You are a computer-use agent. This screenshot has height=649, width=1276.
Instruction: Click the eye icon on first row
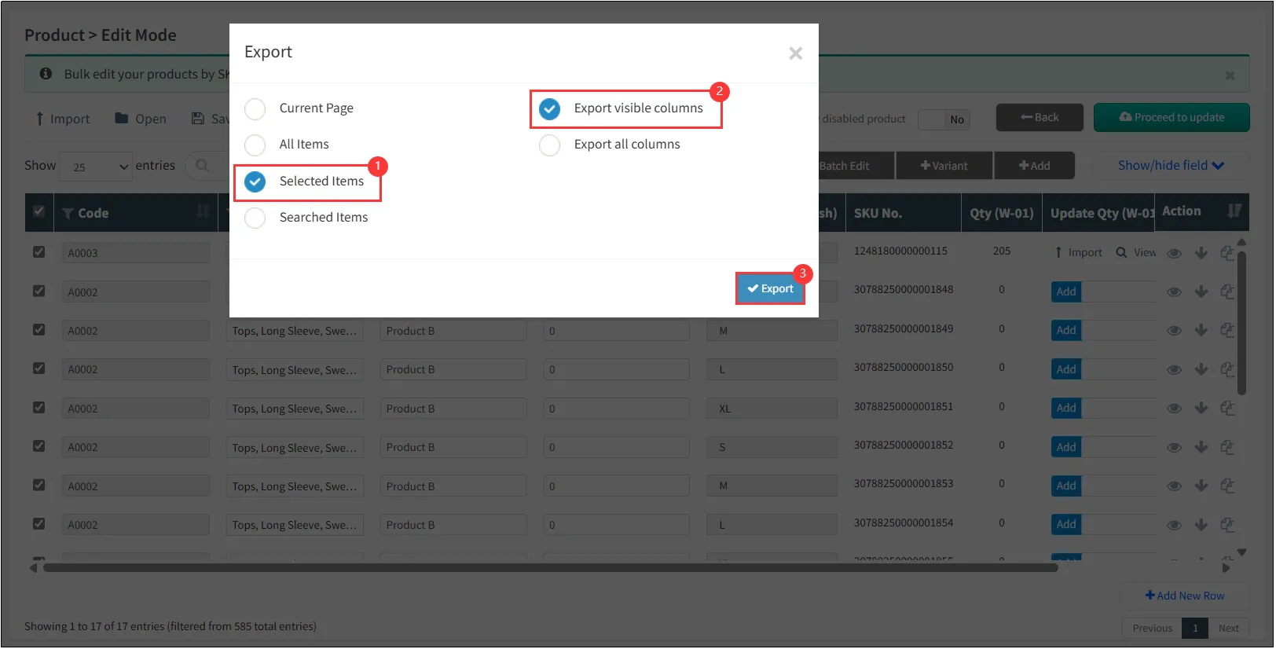pos(1174,253)
